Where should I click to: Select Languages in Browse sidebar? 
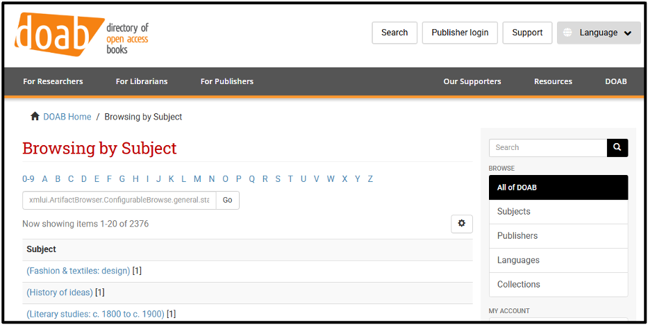coord(558,260)
